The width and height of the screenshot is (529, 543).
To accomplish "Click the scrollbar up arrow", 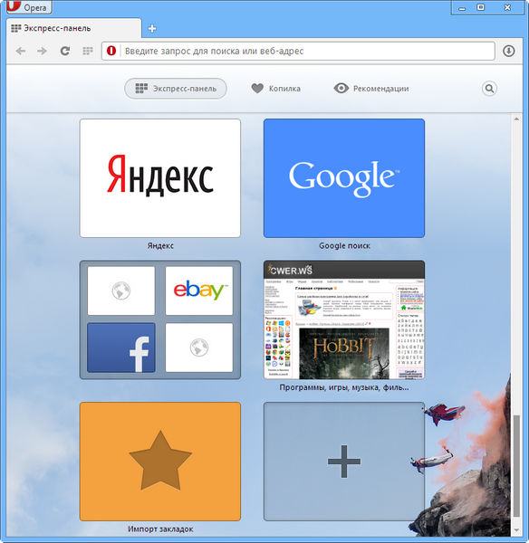I will [x=516, y=119].
